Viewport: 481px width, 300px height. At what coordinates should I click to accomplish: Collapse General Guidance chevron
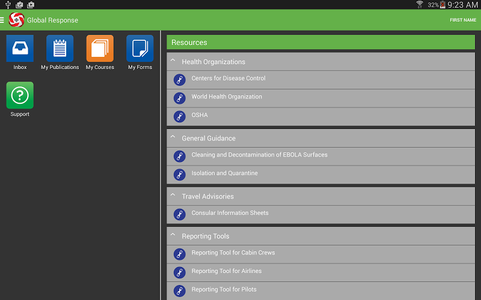coord(173,137)
